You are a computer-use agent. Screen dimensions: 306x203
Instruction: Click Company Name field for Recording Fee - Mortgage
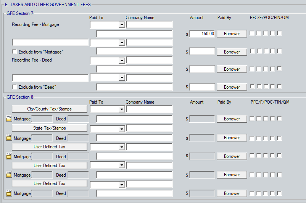click(149, 25)
